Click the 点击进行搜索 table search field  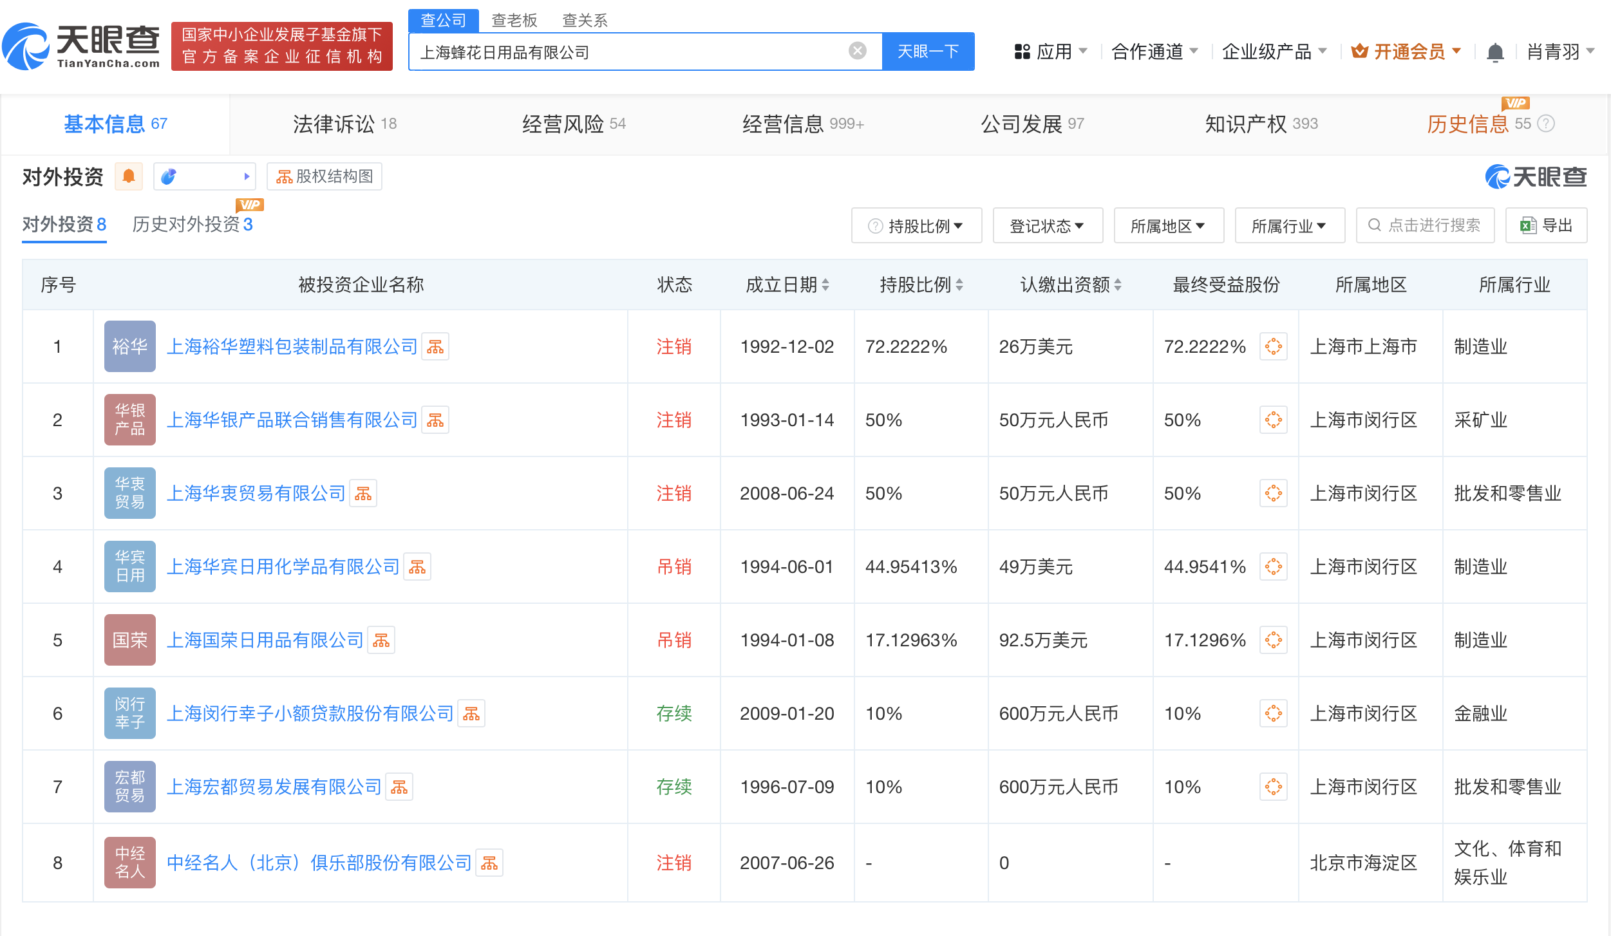[1425, 225]
